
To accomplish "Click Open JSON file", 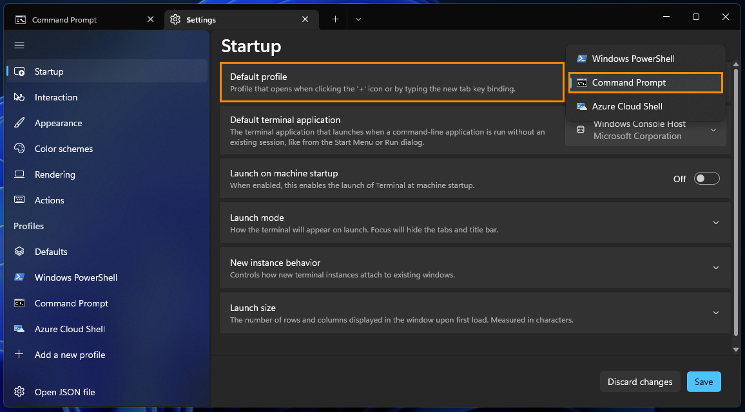I will coord(107,392).
